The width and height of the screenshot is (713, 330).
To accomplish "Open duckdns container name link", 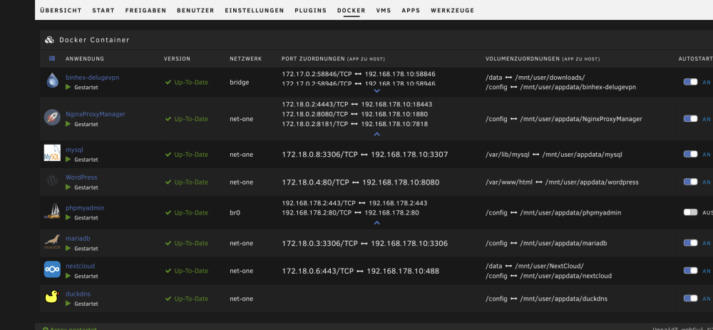I will [x=78, y=294].
